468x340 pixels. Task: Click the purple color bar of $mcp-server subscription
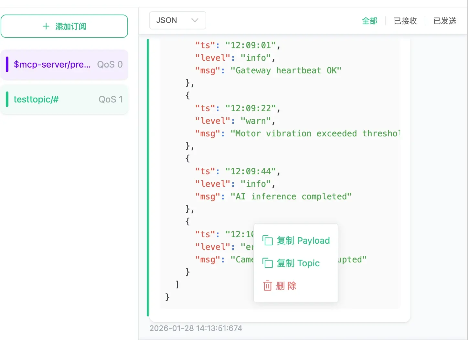pyautogui.click(x=7, y=64)
